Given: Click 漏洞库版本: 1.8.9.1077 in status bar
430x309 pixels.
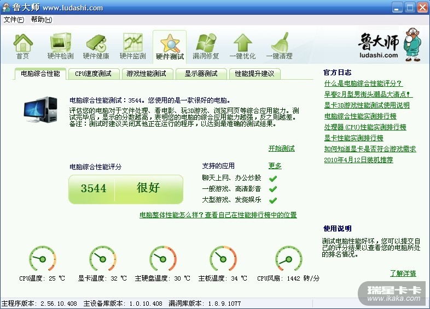Looking at the screenshot, I should [x=205, y=304].
